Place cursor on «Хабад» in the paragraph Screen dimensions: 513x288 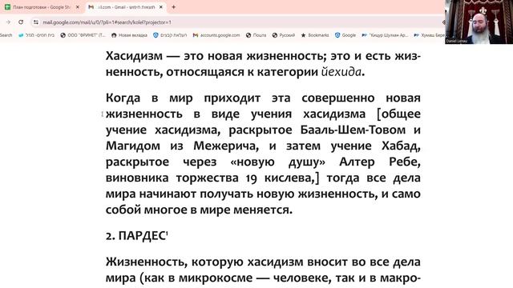coord(401,146)
